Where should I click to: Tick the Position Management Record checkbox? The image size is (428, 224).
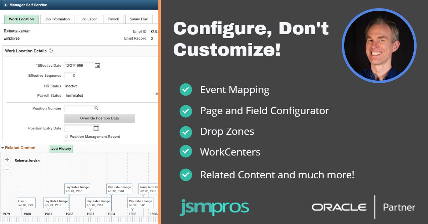coord(66,137)
